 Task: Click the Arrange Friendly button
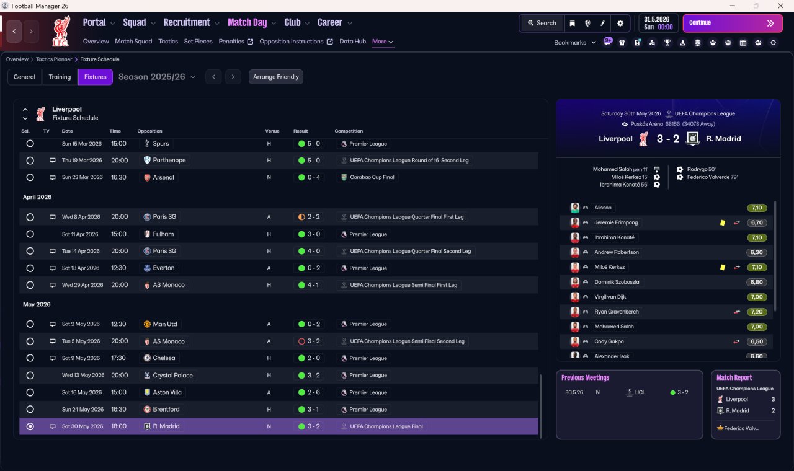(x=276, y=77)
